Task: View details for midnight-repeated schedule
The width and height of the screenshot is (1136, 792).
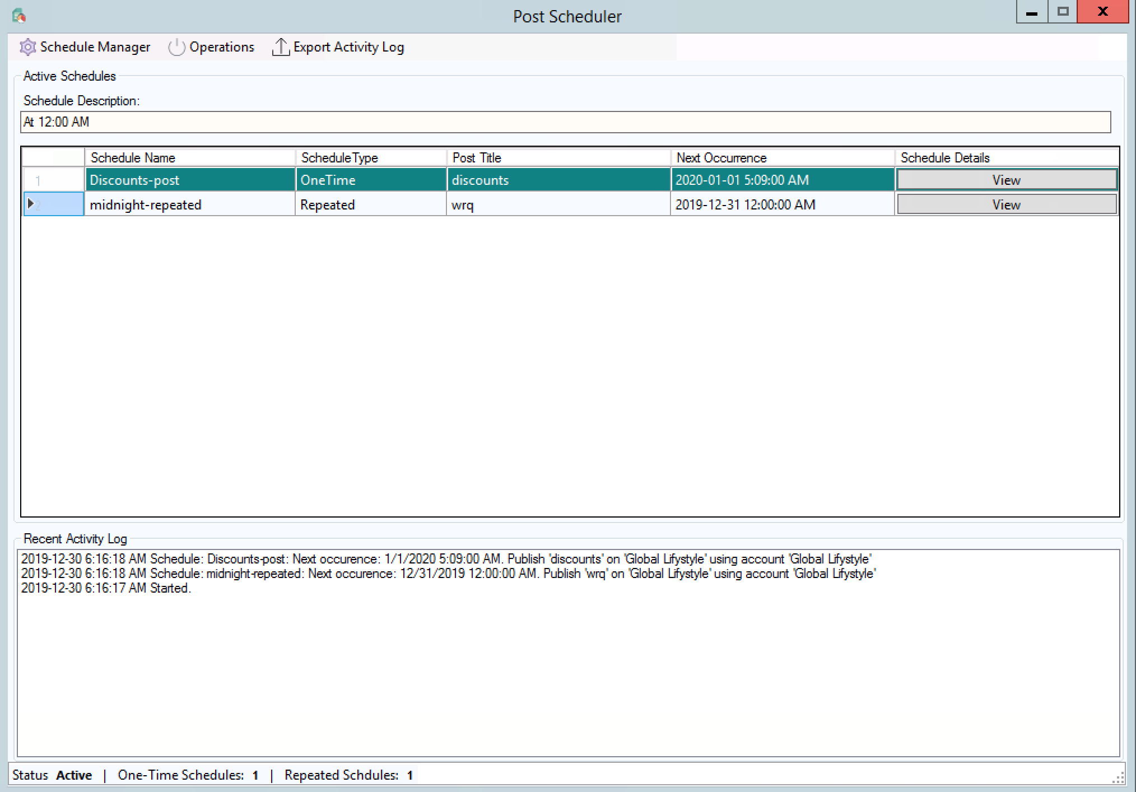Action: (x=1007, y=204)
